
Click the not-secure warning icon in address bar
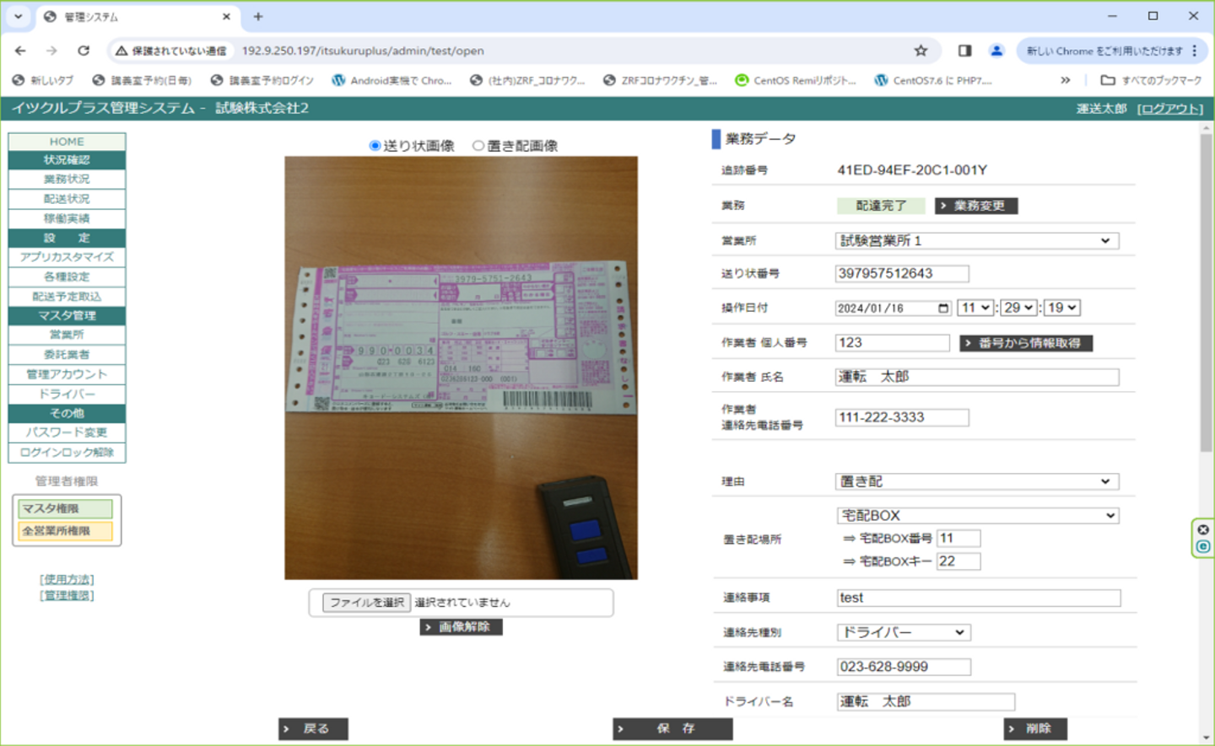pos(121,51)
